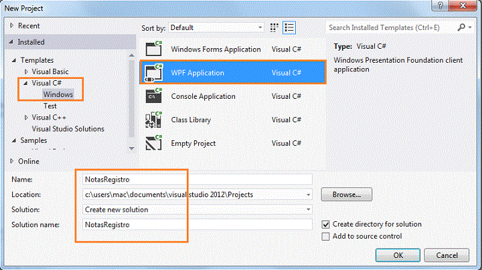Click the project Name field NotasRegistro
This screenshot has height=270, width=482.
pos(197,180)
